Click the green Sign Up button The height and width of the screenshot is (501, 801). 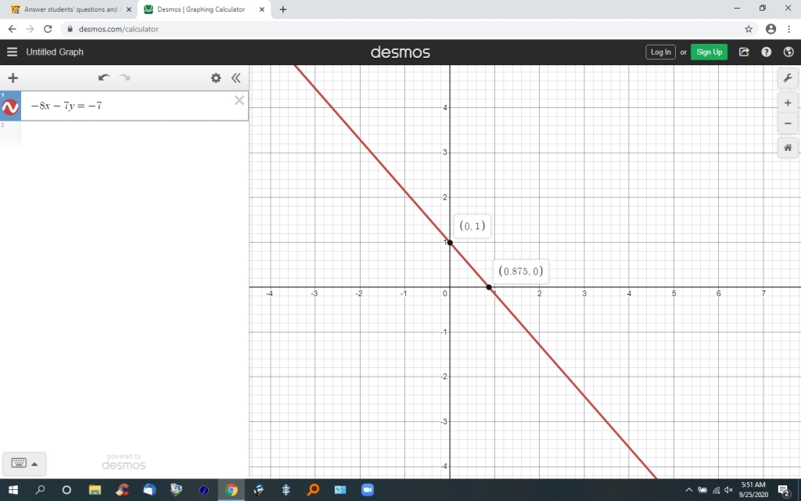coord(709,52)
